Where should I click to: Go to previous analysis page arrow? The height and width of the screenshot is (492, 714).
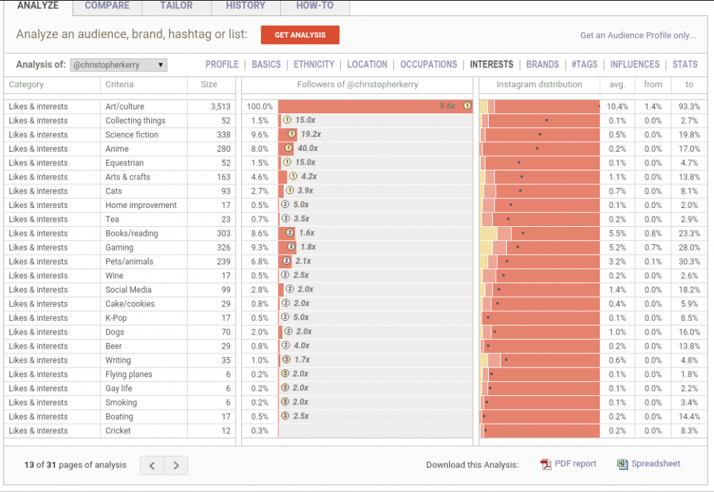[152, 465]
